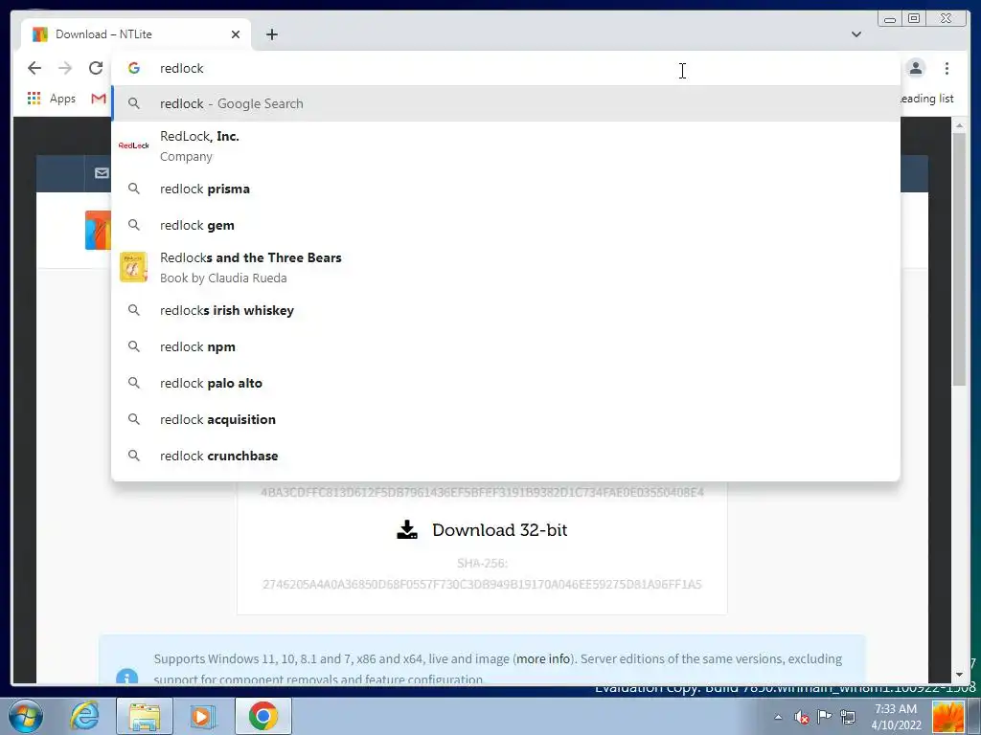The height and width of the screenshot is (735, 981).
Task: Open the clock showing 7:33 AM
Action: click(896, 717)
